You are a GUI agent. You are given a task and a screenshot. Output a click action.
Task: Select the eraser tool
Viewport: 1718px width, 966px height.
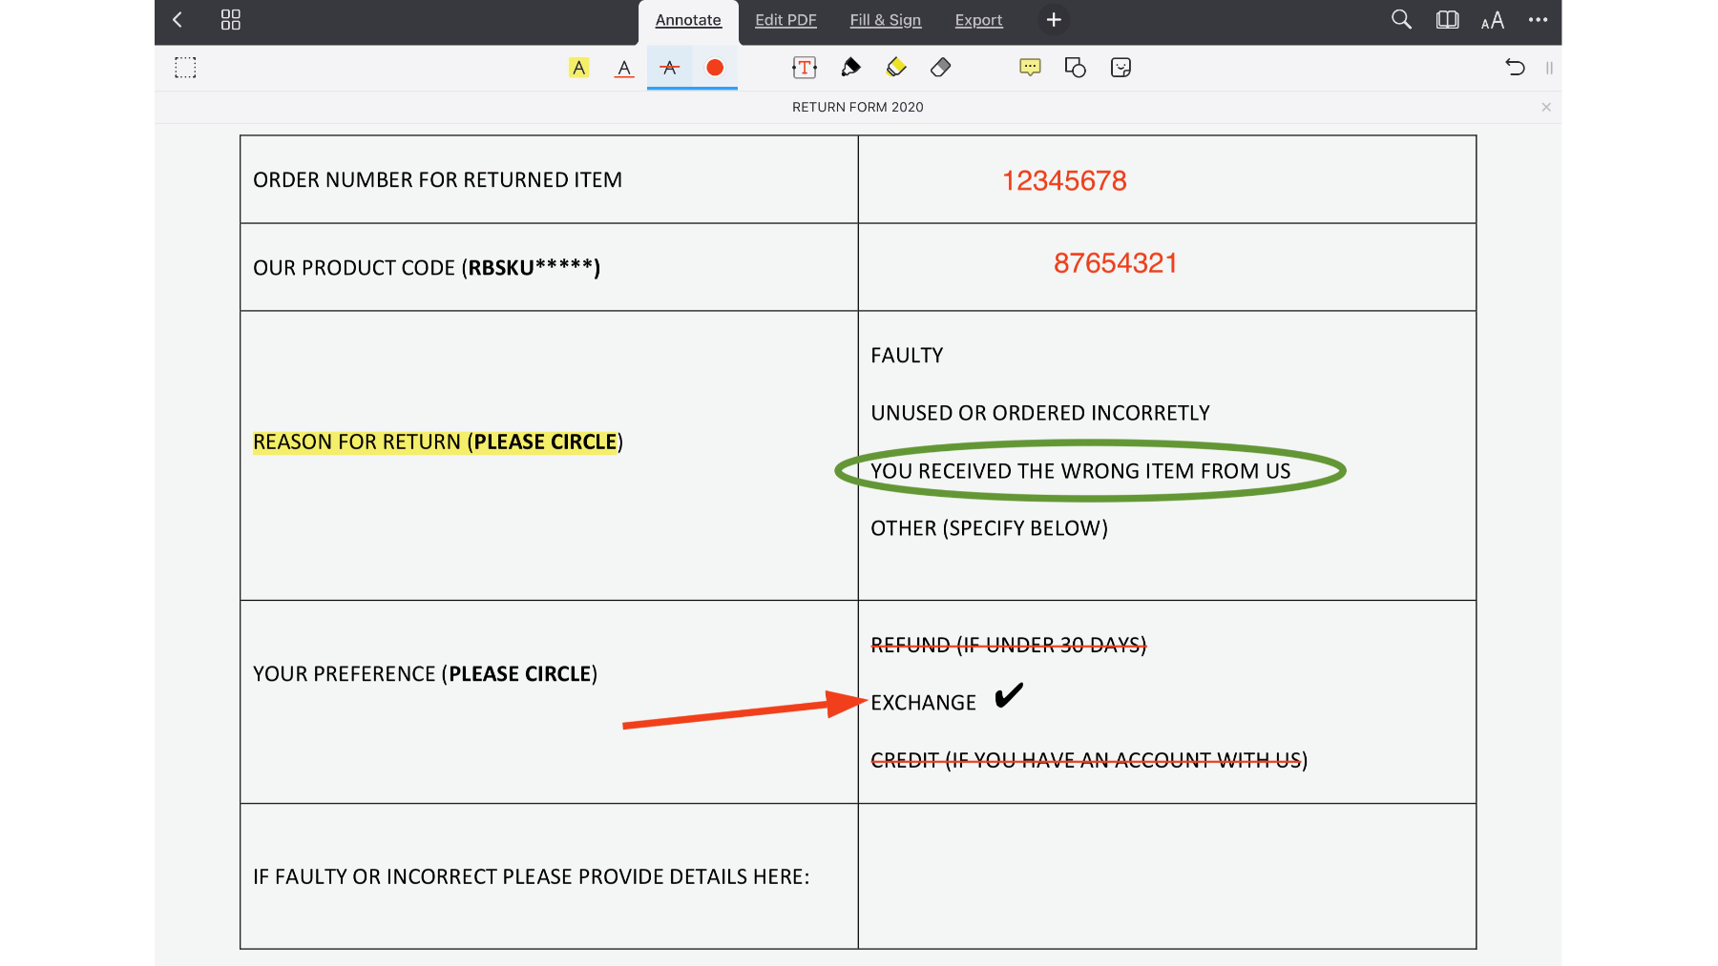click(x=940, y=68)
